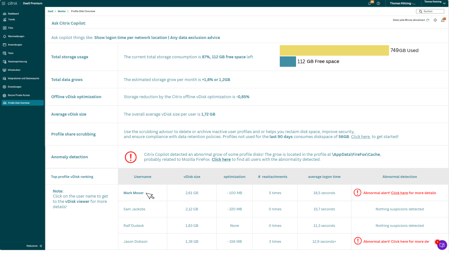Viewport: 449px width, 253px height.
Task: Click 'Click here' link in Profile share scrubbing
Action: (360, 137)
